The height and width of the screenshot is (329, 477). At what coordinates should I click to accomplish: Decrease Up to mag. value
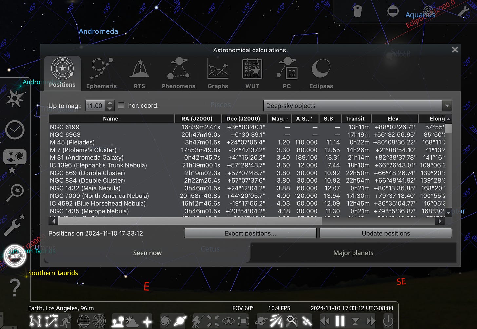110,108
